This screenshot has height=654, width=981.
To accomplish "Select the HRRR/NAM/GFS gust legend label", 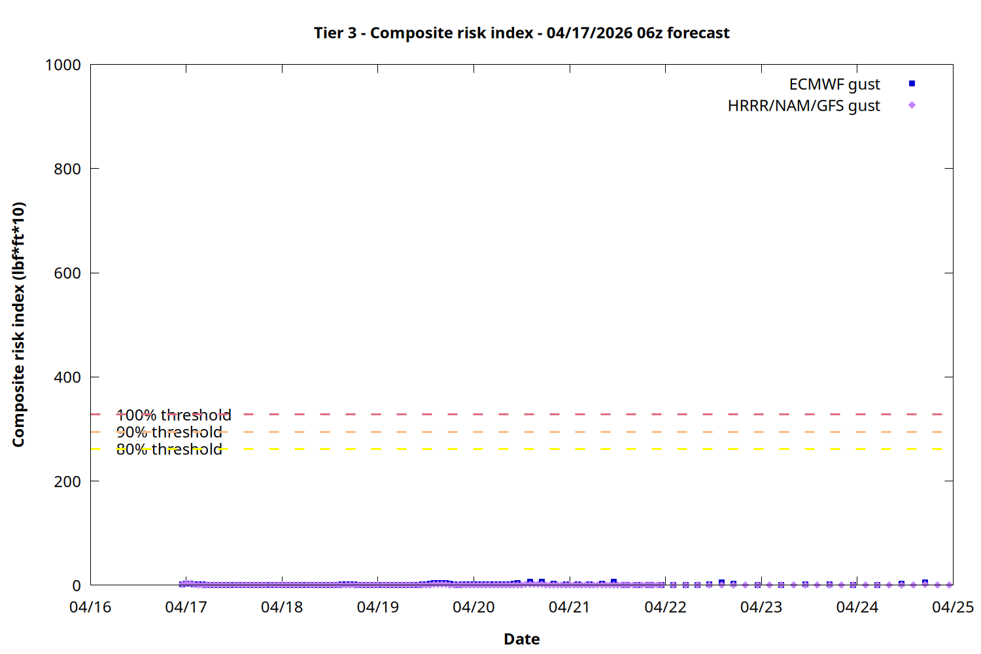I will pos(803,106).
